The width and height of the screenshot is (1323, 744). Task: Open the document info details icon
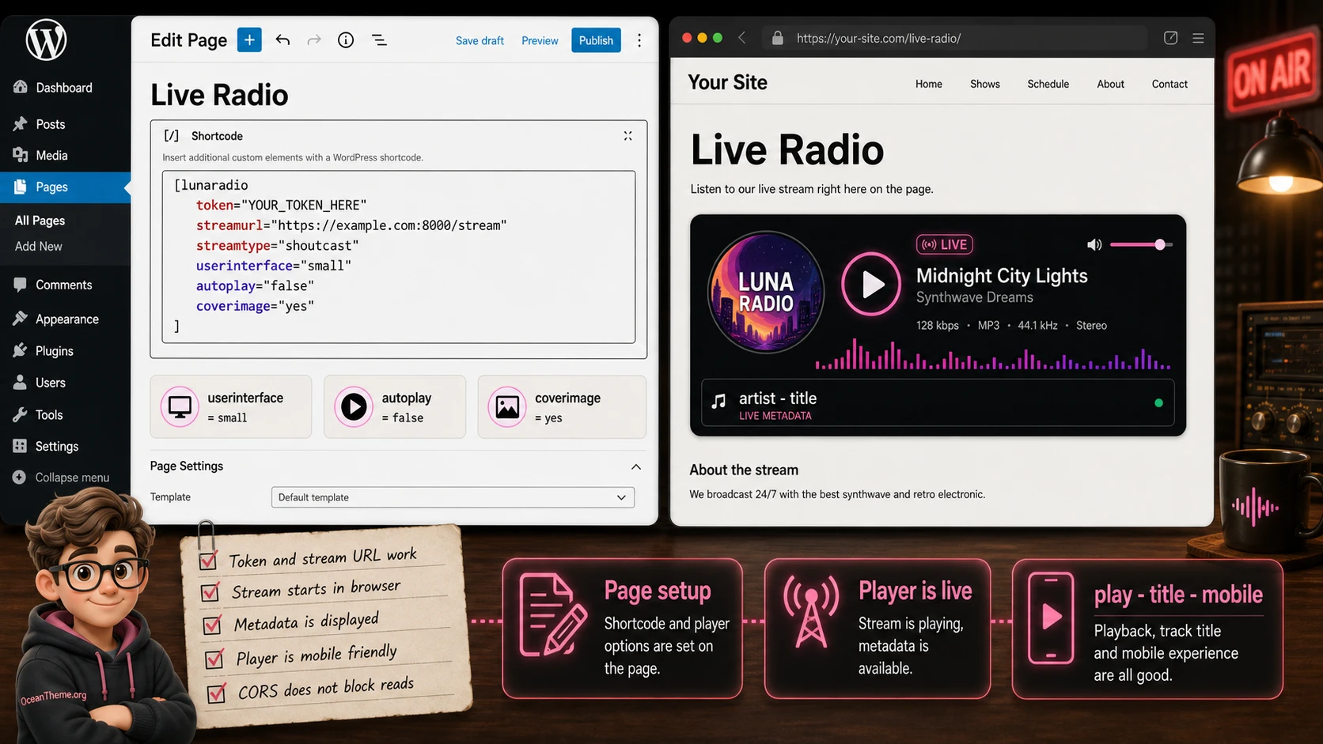(x=346, y=40)
